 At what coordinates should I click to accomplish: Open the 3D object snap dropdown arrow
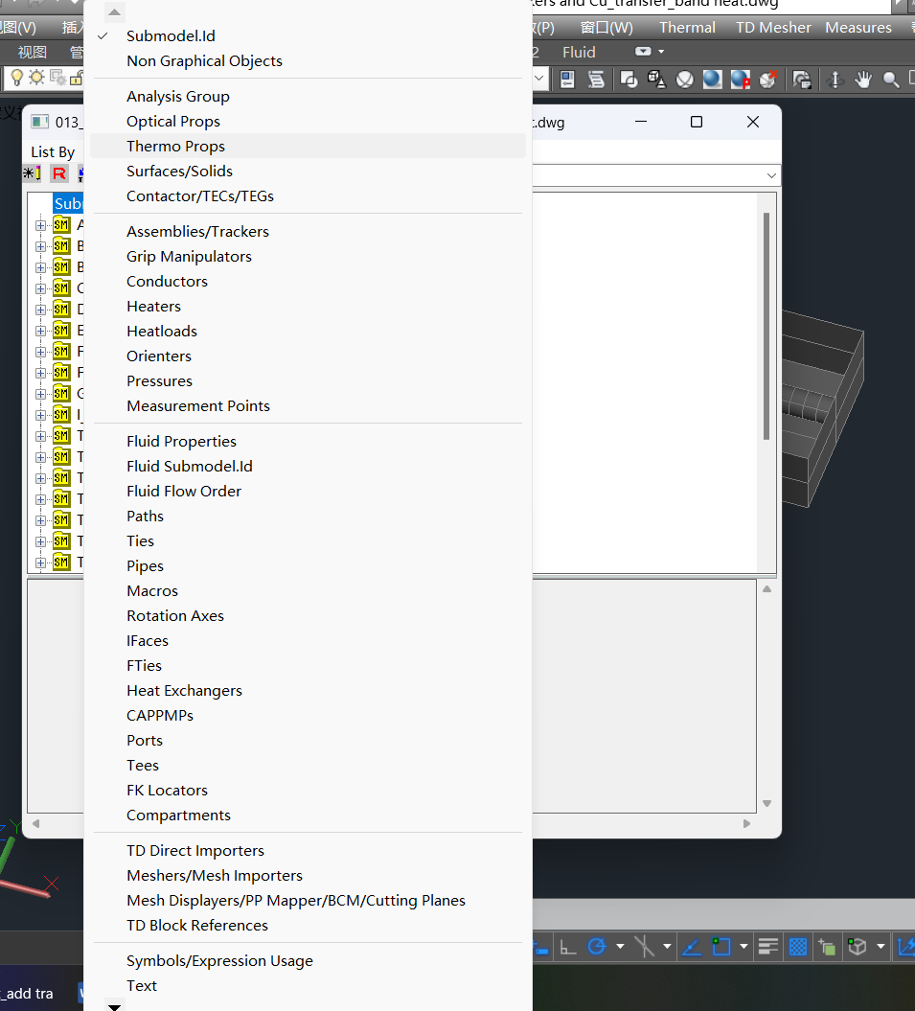(881, 947)
